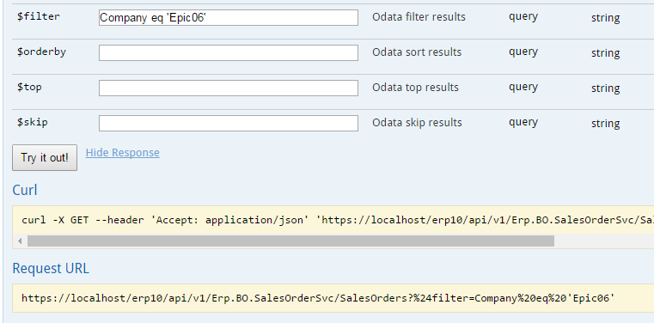Screen dimensions: 654x323
Task: Click the $orderby parameter input field
Action: click(x=228, y=53)
